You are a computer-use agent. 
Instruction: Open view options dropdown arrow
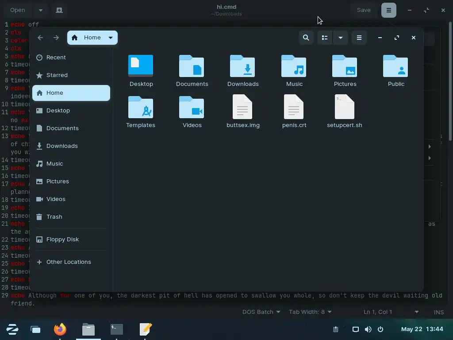click(340, 38)
